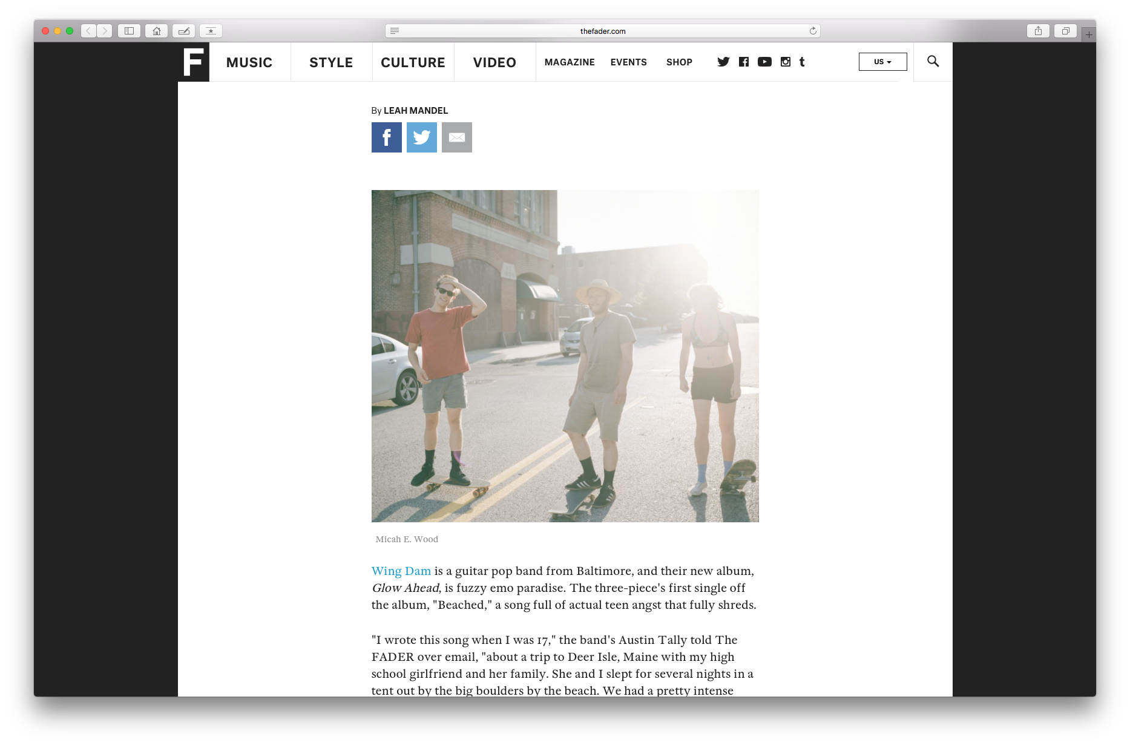Viewport: 1130px width, 745px height.
Task: Open FADER's Tumblr icon in header
Action: [x=802, y=62]
